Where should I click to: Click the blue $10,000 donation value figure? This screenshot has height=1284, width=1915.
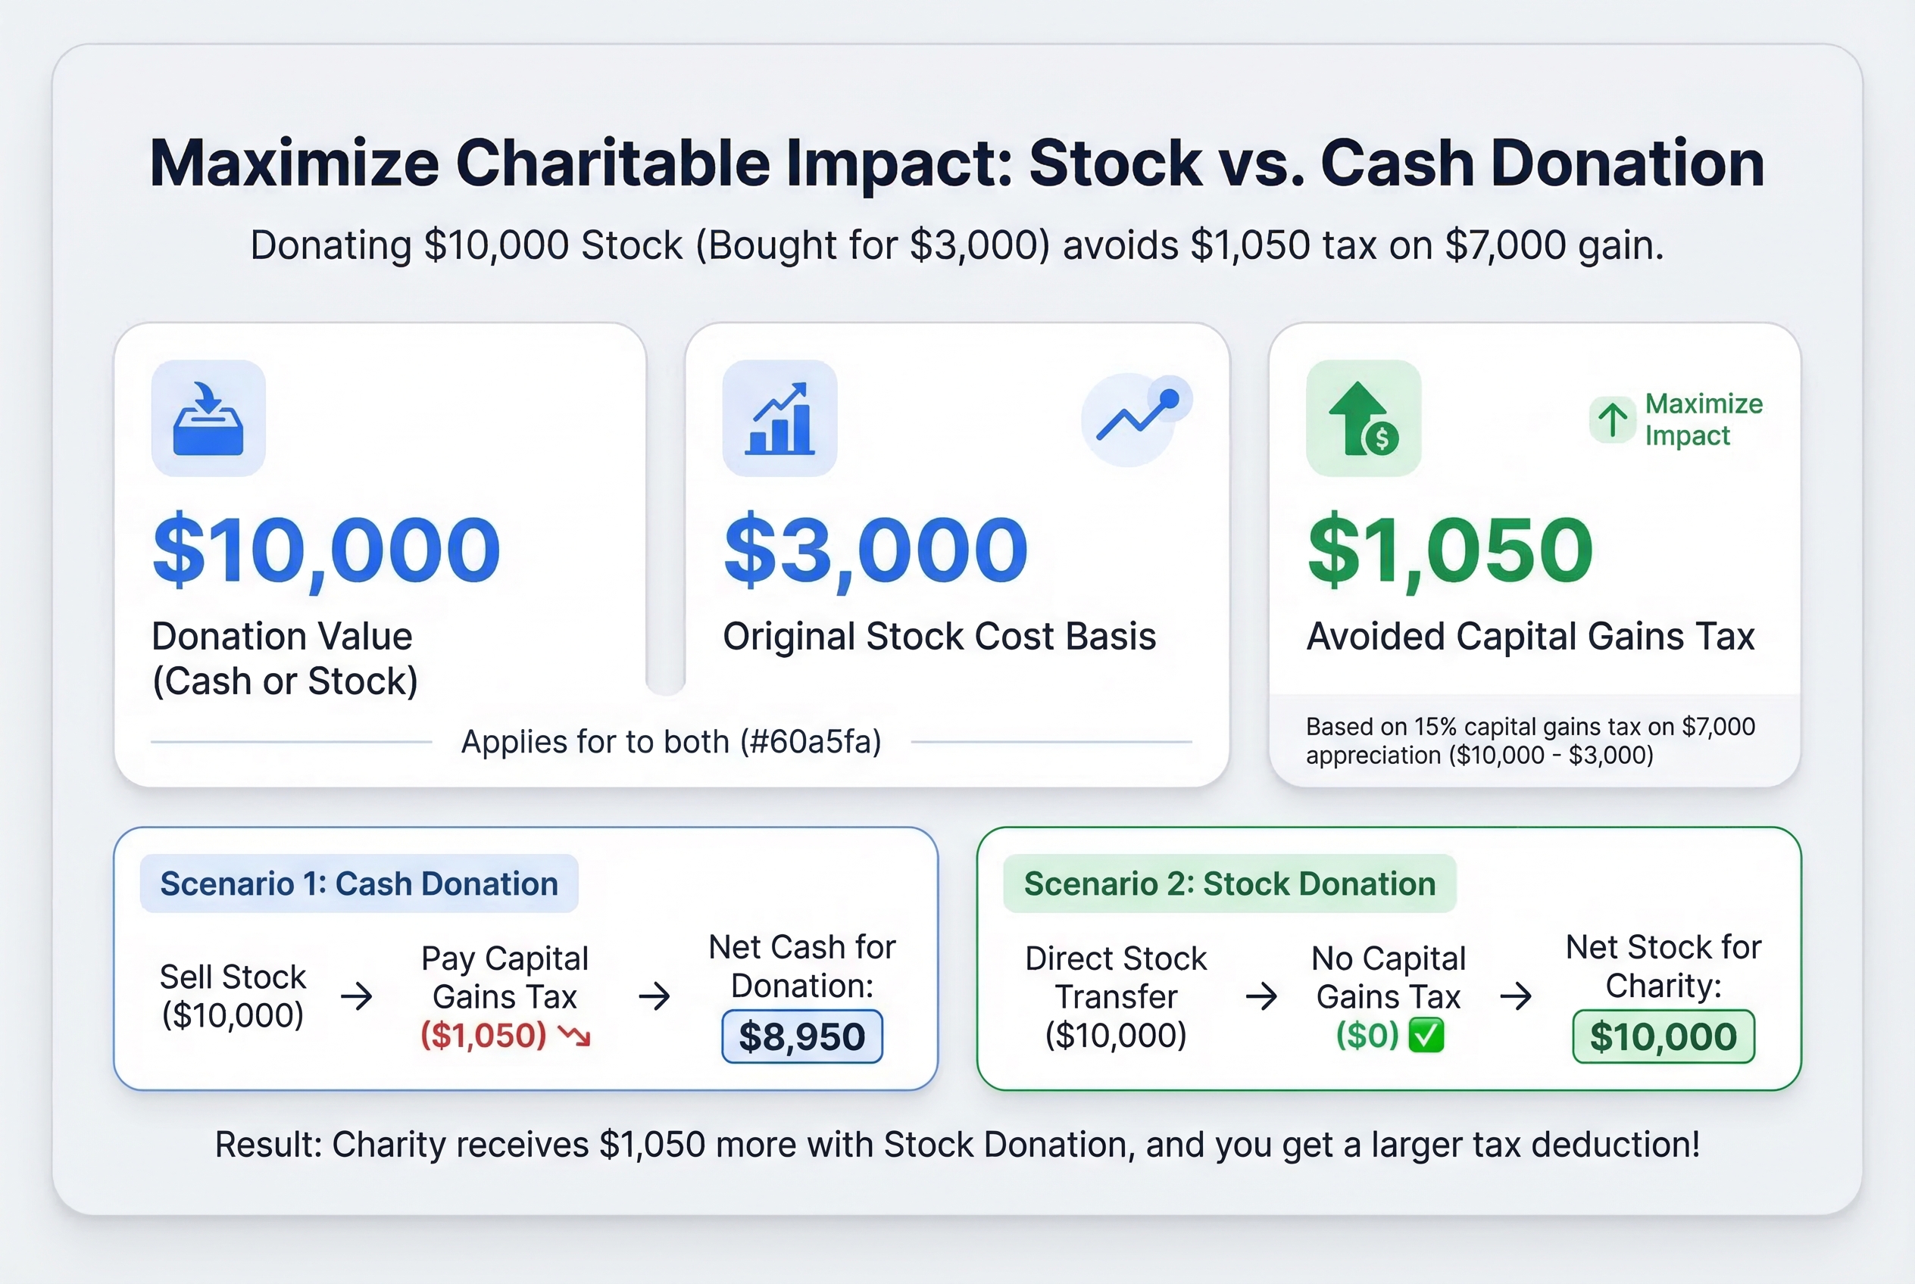coord(326,549)
